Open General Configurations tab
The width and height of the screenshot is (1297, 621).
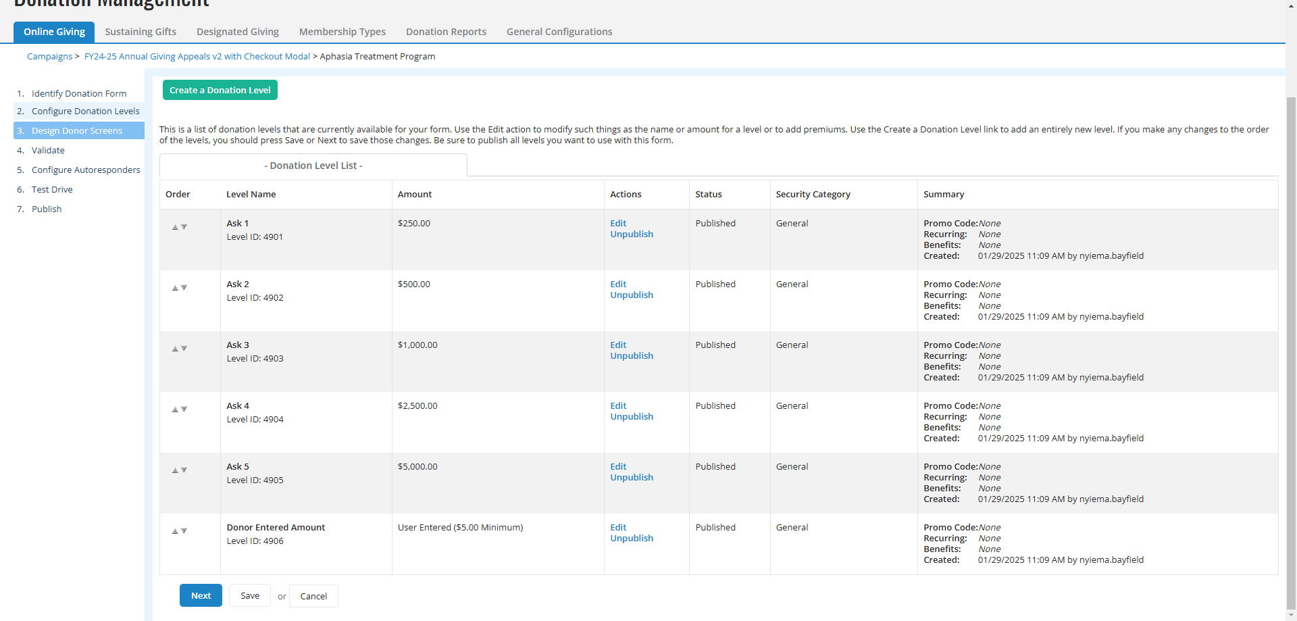559,32
